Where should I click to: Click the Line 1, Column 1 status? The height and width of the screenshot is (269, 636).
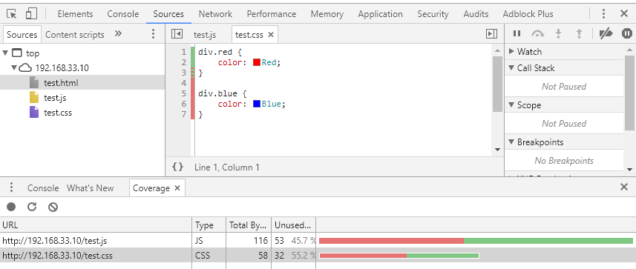pos(227,167)
